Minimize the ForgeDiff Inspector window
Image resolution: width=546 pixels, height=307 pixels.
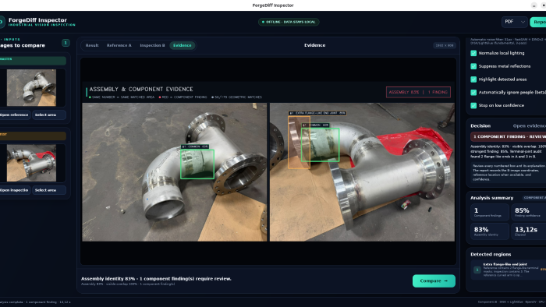tap(534, 5)
